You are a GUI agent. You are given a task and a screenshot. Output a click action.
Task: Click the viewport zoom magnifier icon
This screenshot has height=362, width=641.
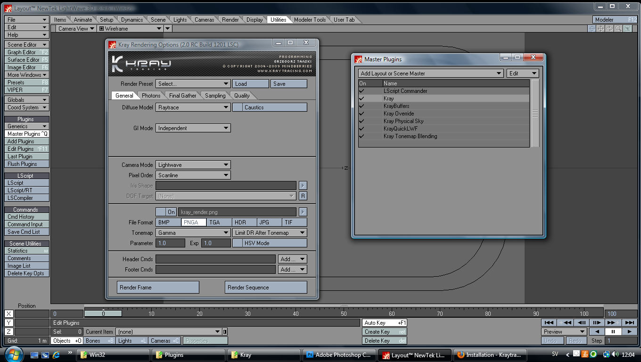tap(618, 29)
